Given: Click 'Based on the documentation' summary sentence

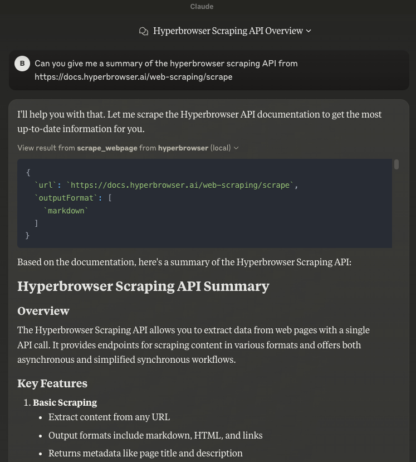Looking at the screenshot, I should pyautogui.click(x=184, y=262).
